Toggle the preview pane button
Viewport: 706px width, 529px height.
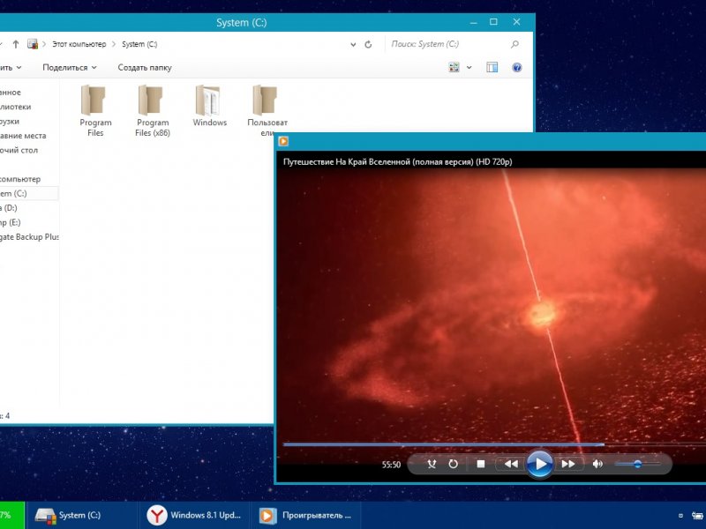point(492,68)
